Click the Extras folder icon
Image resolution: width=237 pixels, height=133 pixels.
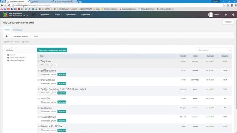9,55
